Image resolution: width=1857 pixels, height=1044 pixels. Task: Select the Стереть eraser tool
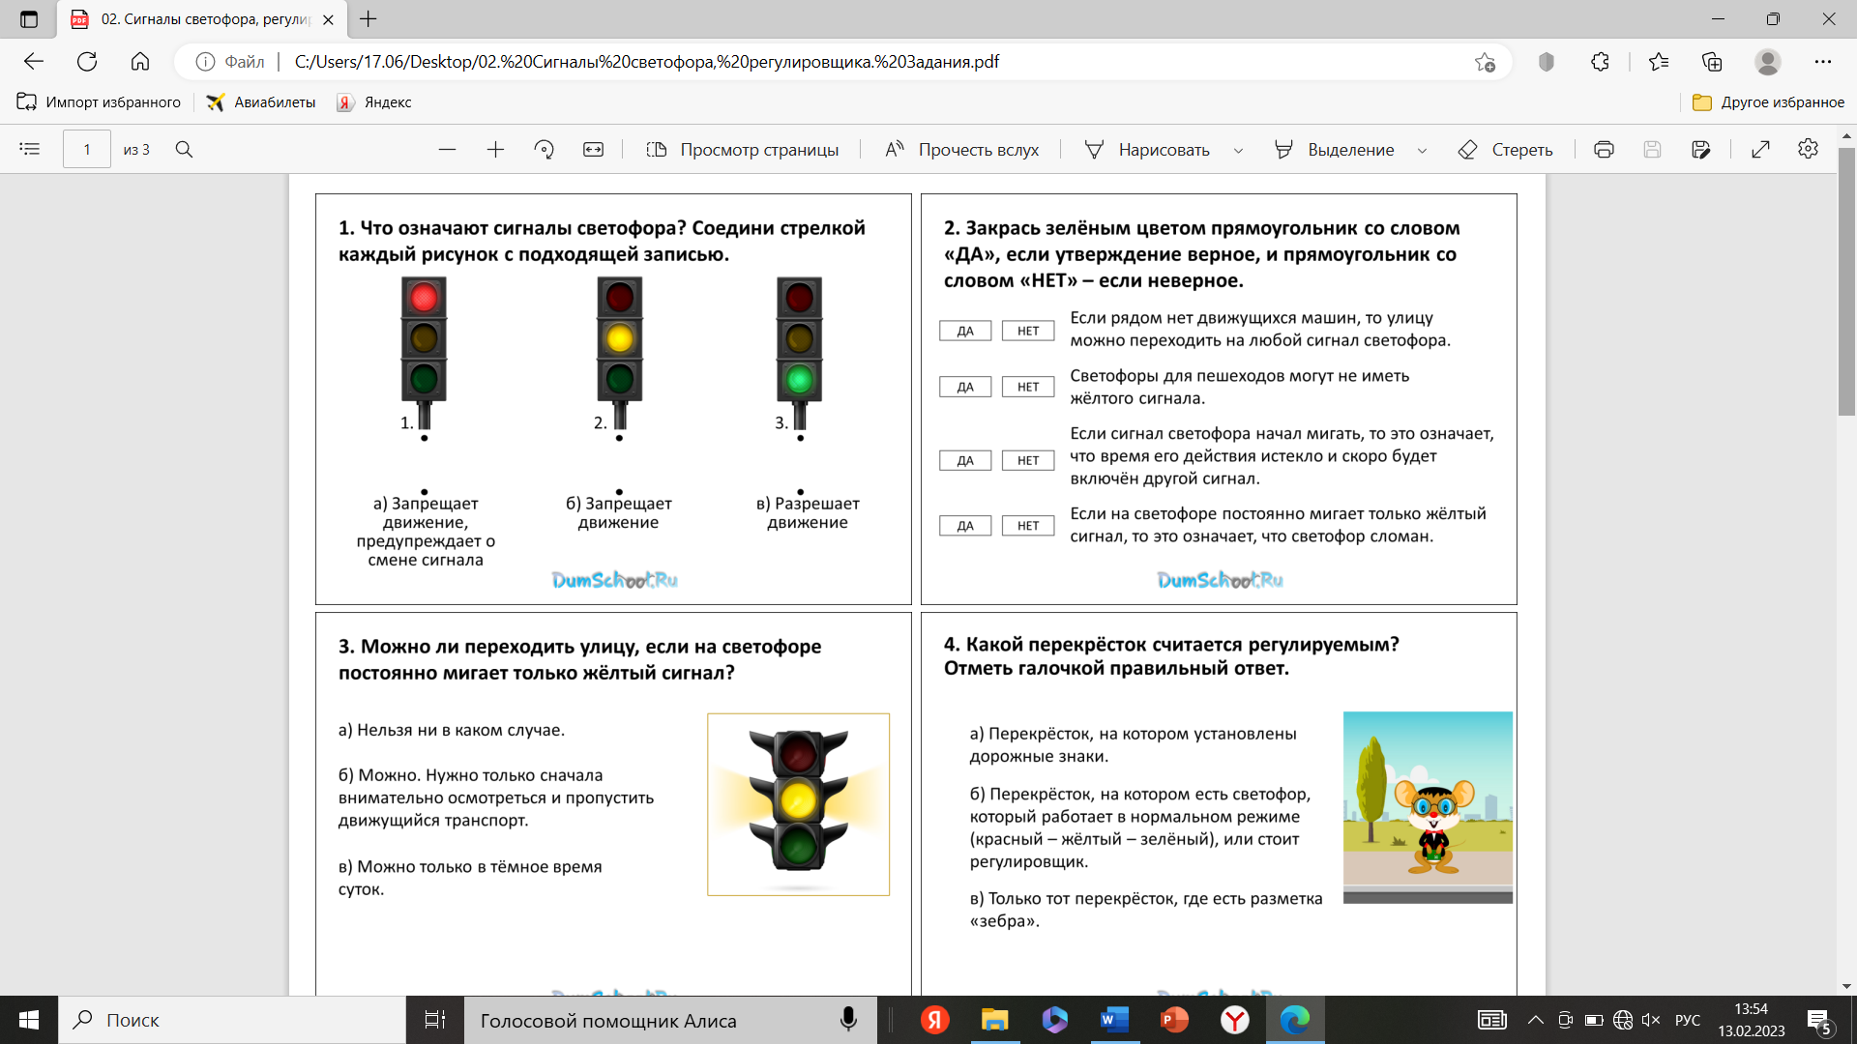click(1506, 149)
